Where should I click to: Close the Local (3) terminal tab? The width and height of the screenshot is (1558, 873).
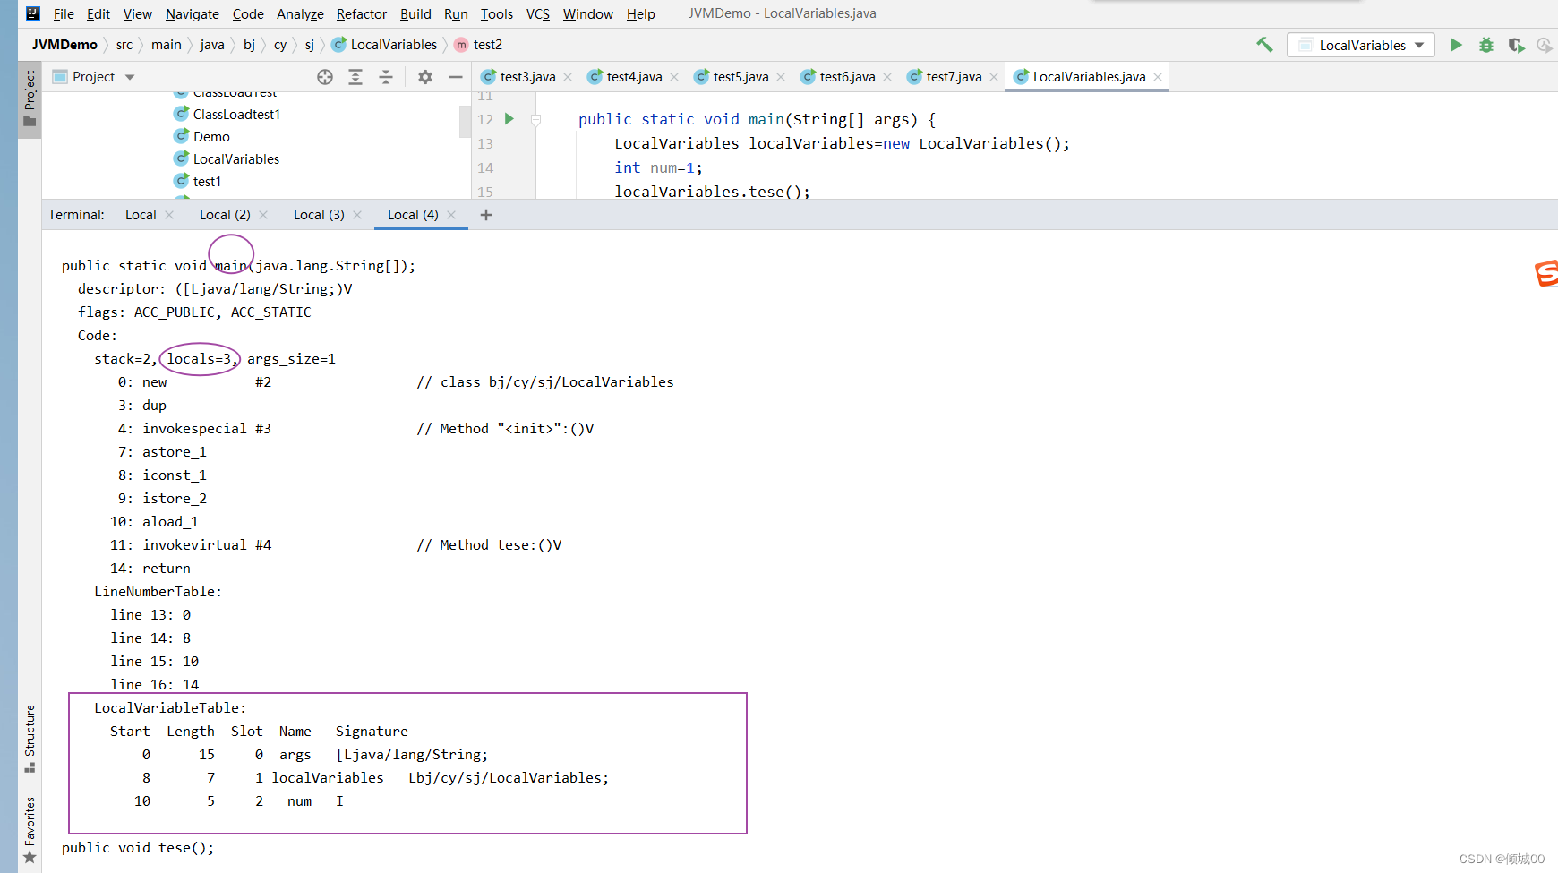(357, 215)
